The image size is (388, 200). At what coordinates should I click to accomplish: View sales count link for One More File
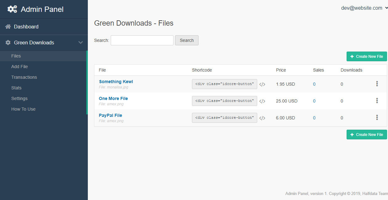[x=314, y=101]
